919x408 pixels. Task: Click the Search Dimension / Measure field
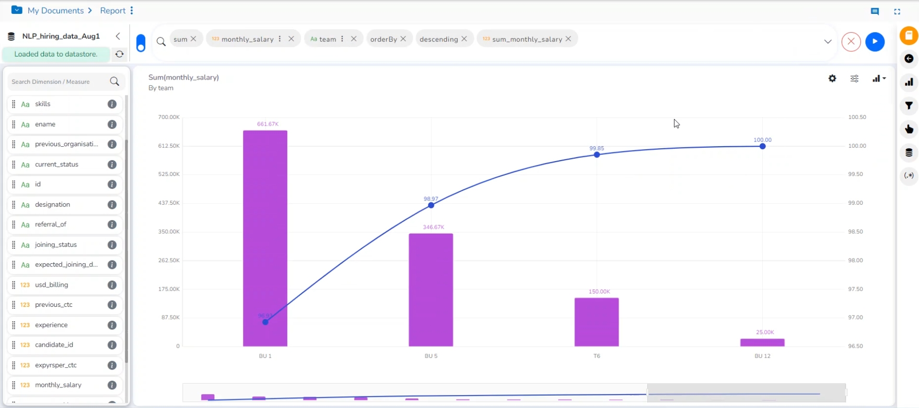(58, 82)
